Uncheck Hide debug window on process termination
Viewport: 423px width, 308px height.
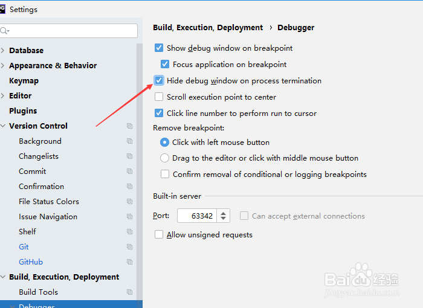click(x=159, y=80)
